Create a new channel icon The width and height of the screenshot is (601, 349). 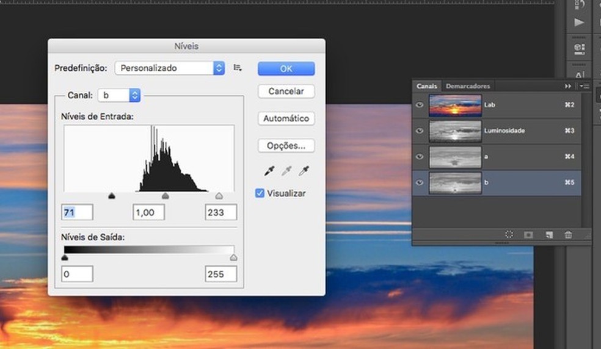[x=549, y=234]
